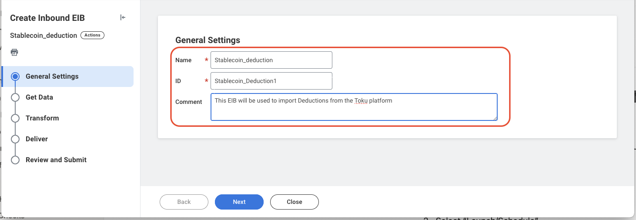Image resolution: width=636 pixels, height=220 pixels.
Task: Open the Actions menu next to Stablecoin_deduction
Action: click(92, 35)
